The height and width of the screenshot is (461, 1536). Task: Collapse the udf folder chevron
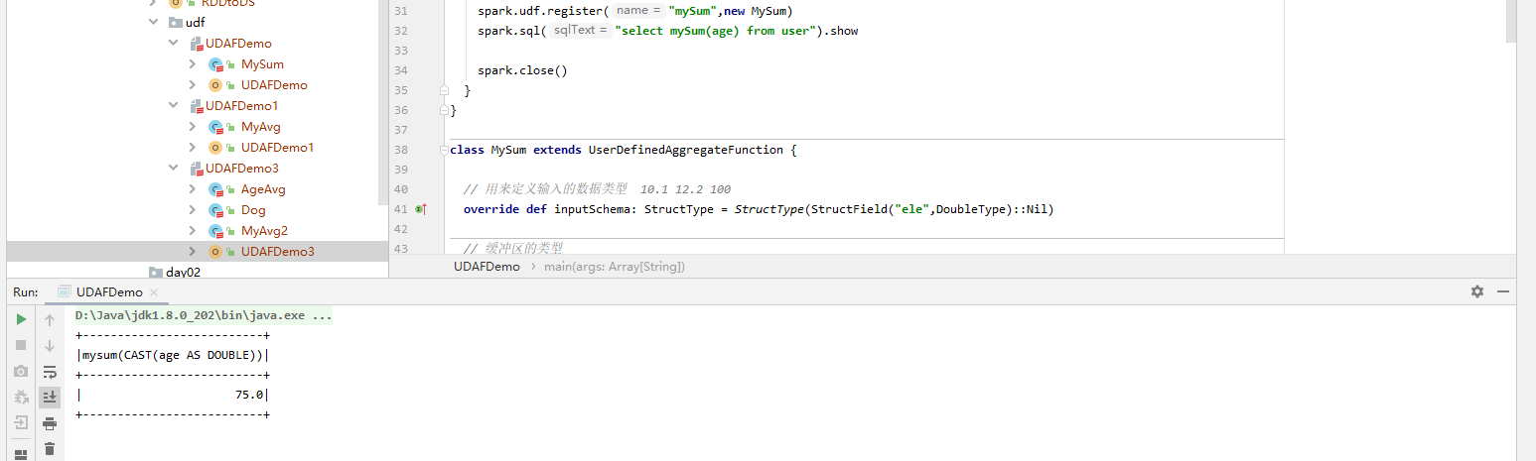pos(153,22)
